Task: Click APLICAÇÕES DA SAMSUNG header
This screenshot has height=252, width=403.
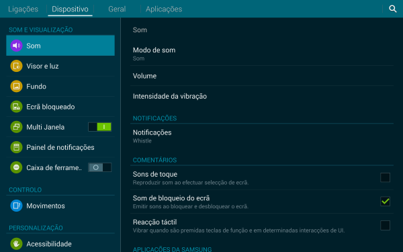Action: pyautogui.click(x=172, y=249)
